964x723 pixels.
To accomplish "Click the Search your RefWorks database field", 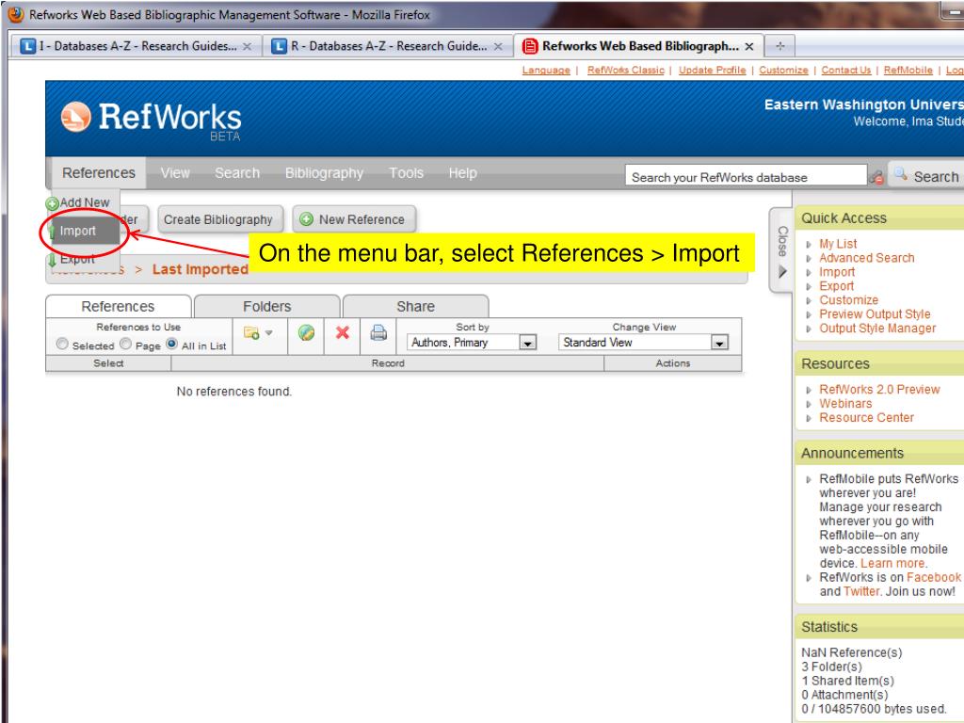I will pyautogui.click(x=746, y=177).
